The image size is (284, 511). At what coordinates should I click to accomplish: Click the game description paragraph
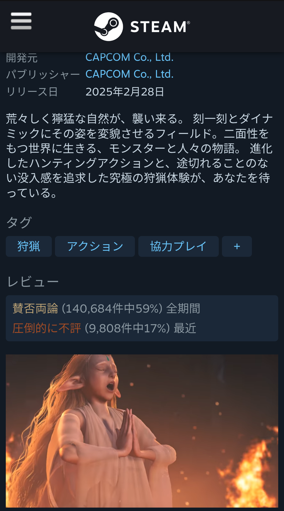tap(139, 156)
